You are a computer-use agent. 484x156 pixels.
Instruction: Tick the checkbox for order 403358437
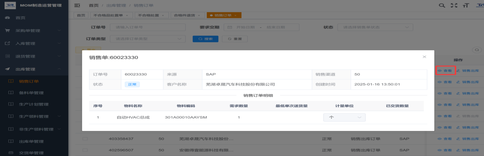(85, 139)
